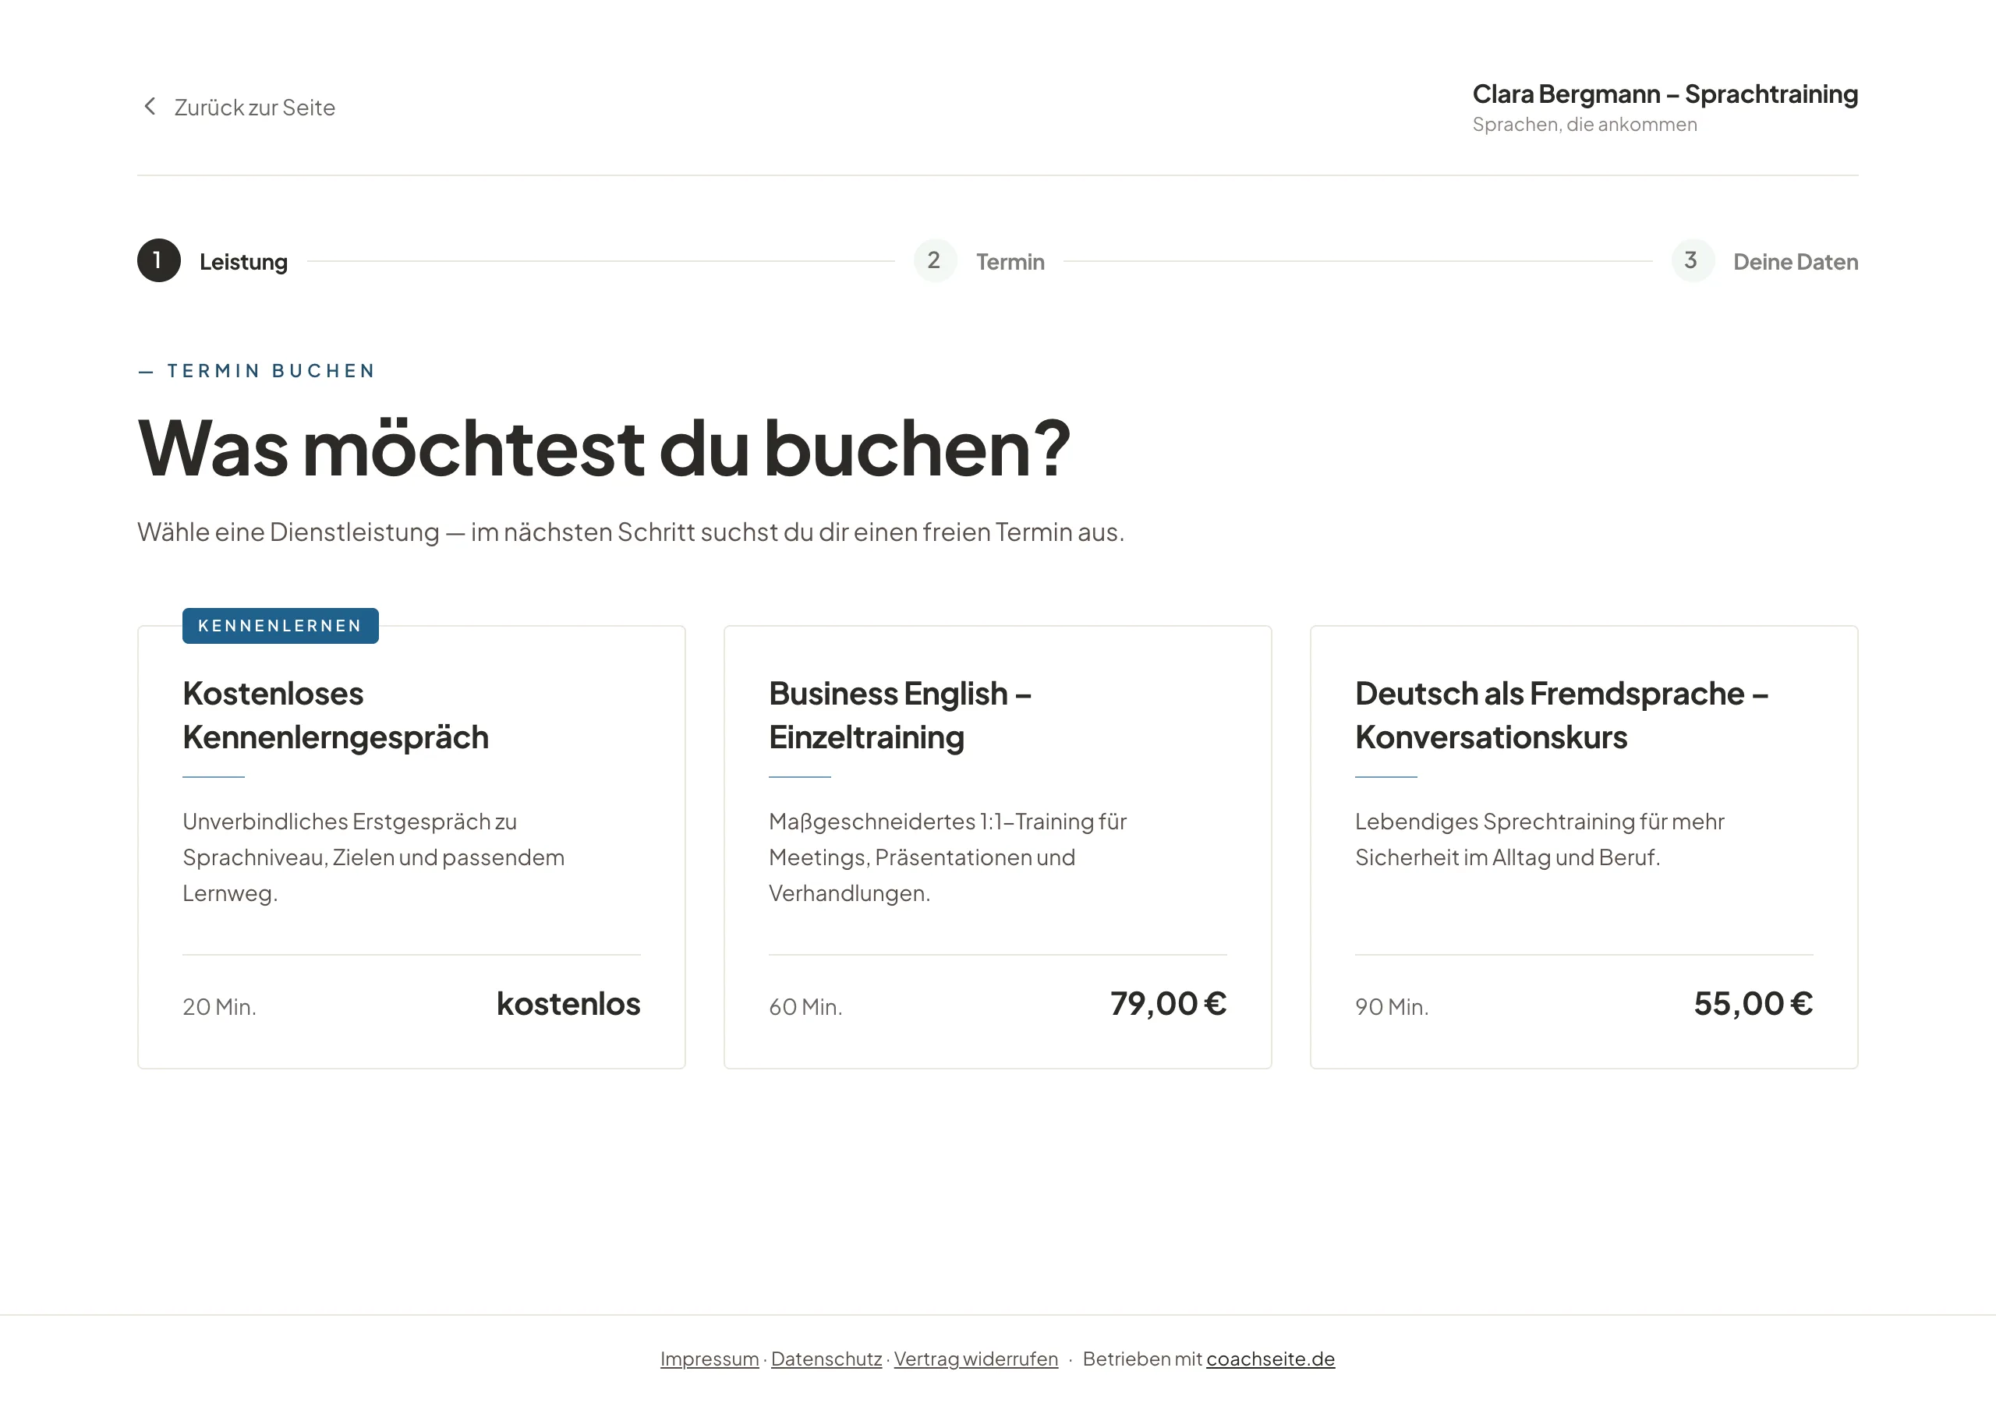Image resolution: width=1996 pixels, height=1403 pixels.
Task: Click the tagline 'Sprachen, die ankommen'
Action: 1584,124
